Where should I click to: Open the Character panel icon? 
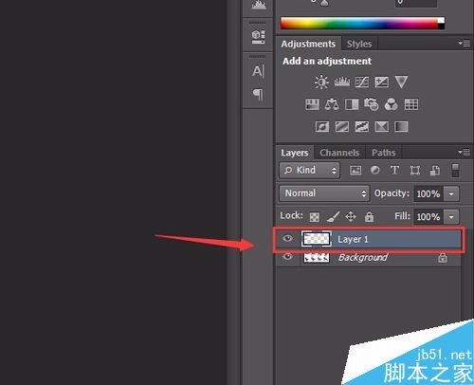(258, 71)
